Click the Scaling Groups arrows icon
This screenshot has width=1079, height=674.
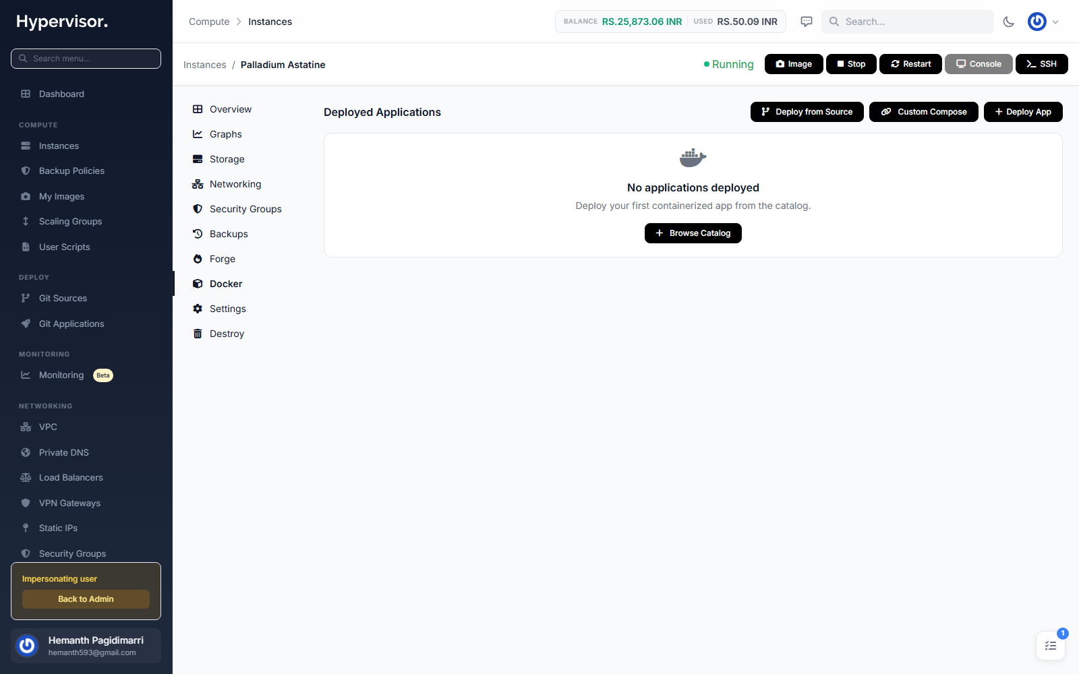(26, 221)
